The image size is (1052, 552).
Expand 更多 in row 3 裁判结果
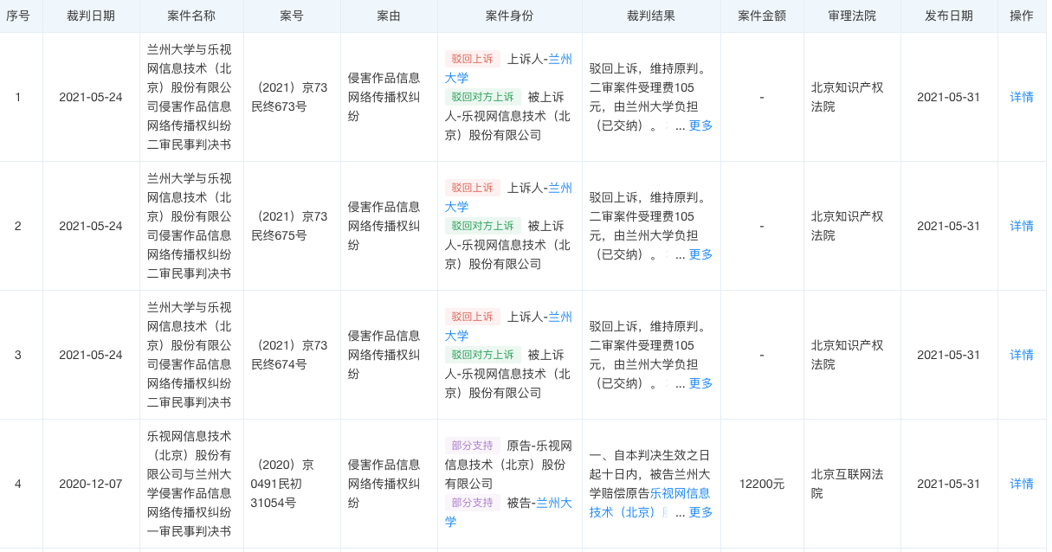coord(700,383)
